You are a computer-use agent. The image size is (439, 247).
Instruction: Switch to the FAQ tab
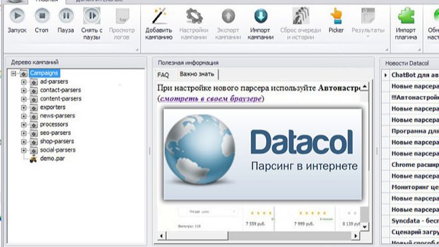tap(163, 75)
